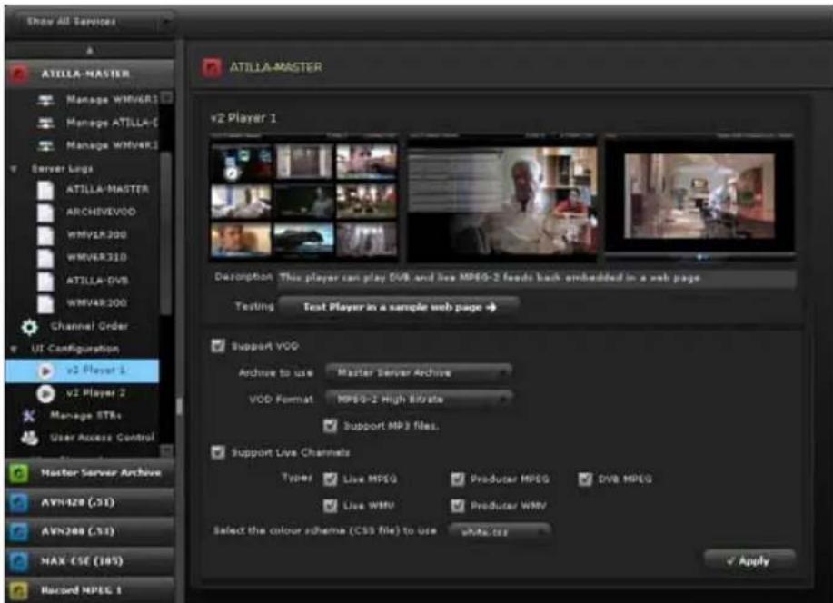833x603 pixels.
Task: Click the blue AVN200 service icon
Action: coord(19,531)
